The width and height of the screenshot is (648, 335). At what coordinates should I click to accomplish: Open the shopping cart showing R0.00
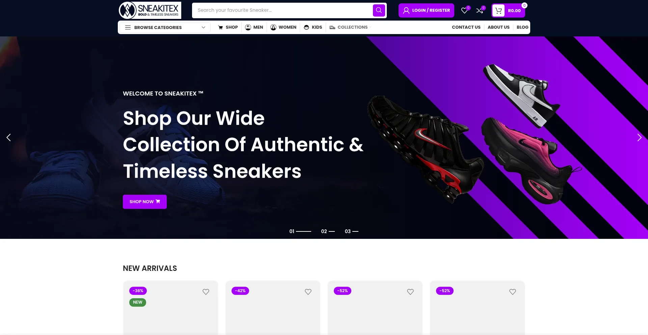pyautogui.click(x=508, y=10)
